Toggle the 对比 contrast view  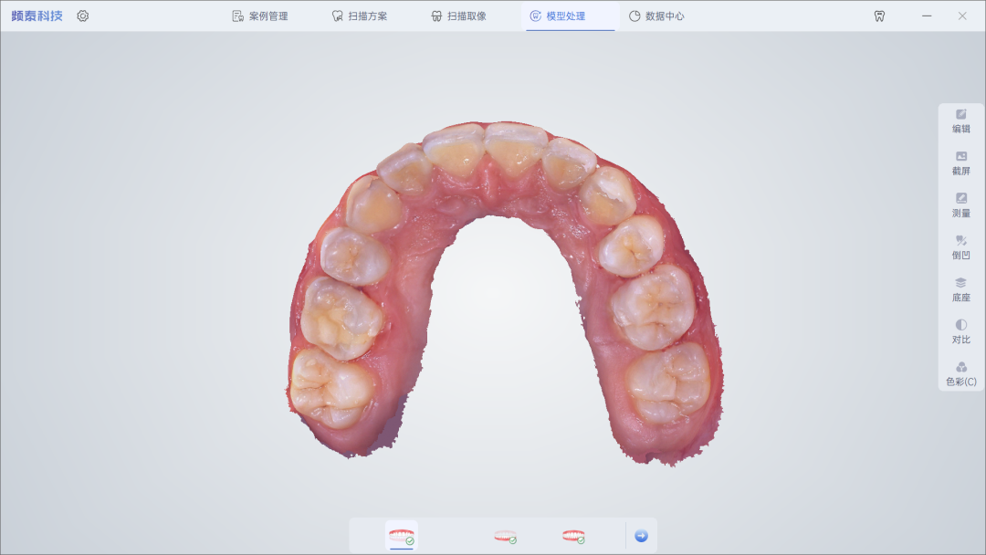(x=960, y=332)
